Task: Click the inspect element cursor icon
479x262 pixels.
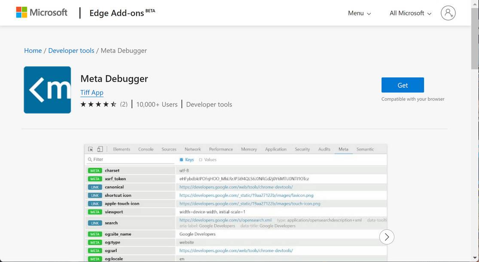Action: [91, 149]
